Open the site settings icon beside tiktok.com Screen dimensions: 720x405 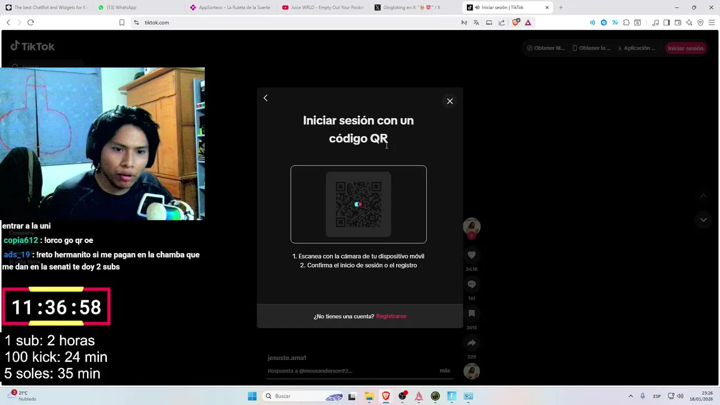pyautogui.click(x=136, y=22)
